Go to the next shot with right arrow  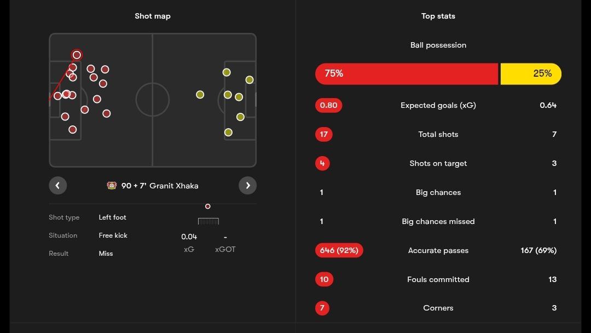[x=247, y=186]
